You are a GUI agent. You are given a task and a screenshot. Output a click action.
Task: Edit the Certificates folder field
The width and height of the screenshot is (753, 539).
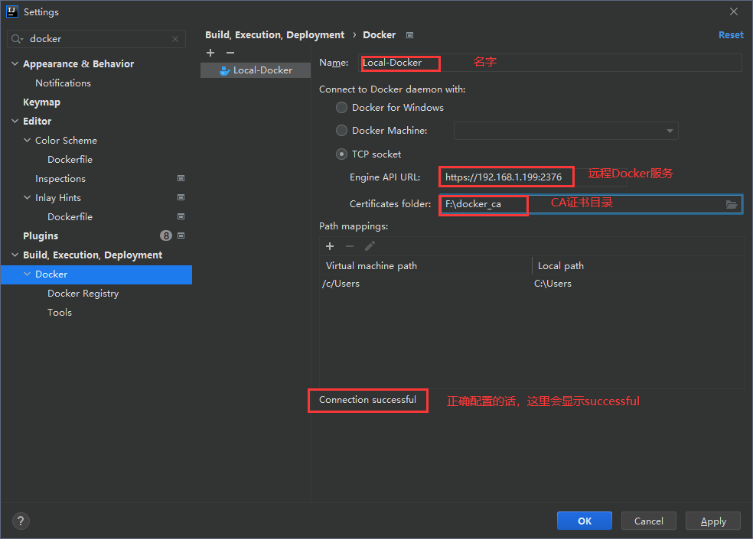592,204
